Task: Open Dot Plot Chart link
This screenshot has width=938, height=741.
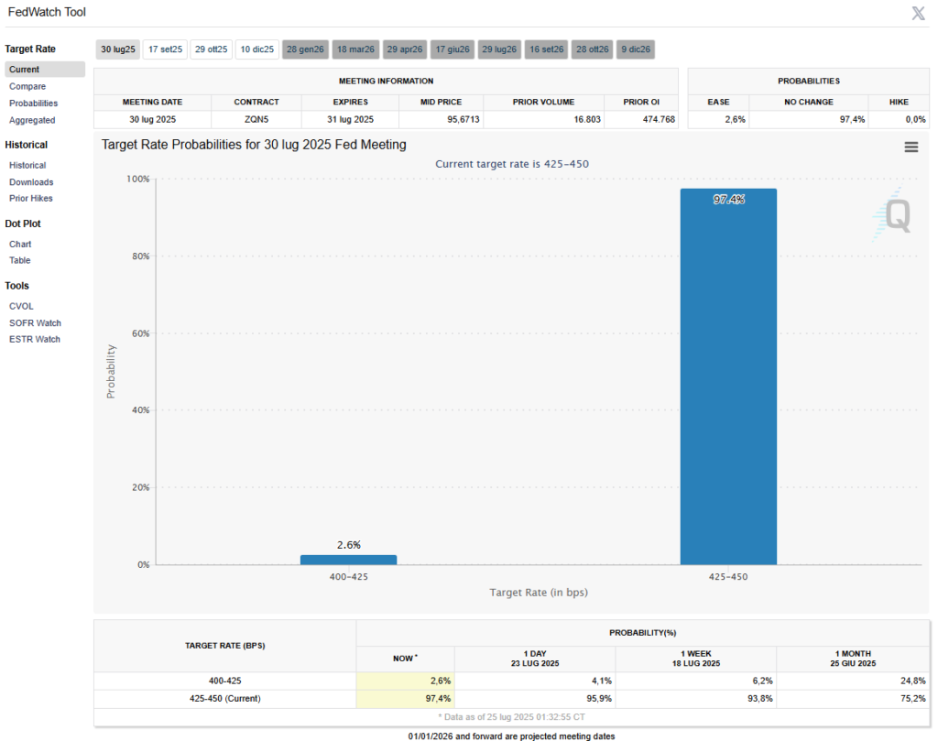Action: (20, 245)
